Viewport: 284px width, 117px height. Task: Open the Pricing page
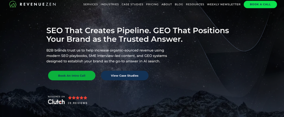pyautogui.click(x=152, y=4)
